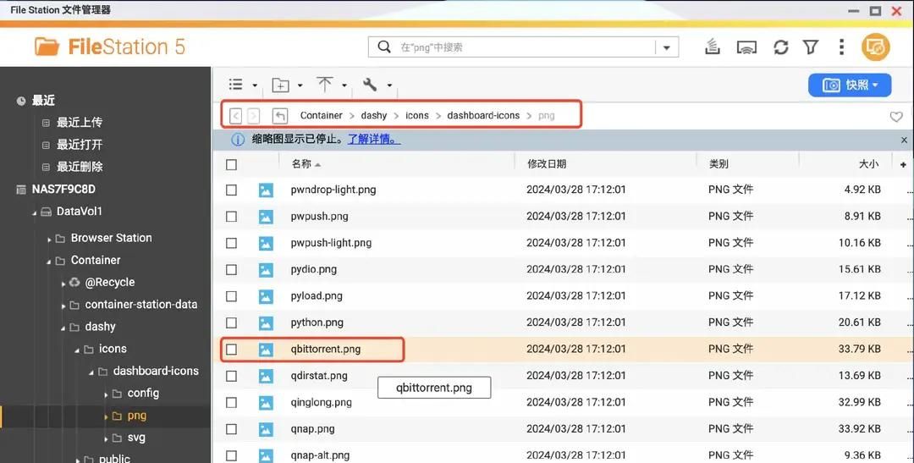Open 最近上传 in the sidebar
Screen dimensions: 914x463
pyautogui.click(x=80, y=123)
